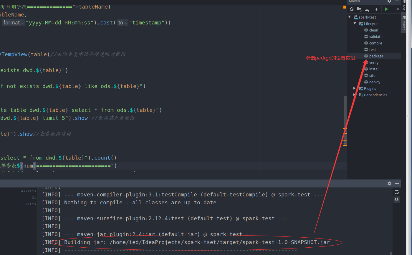Viewport: 412px width, 255px height.
Task: Click the '.count()' code line
Action: pos(58,158)
